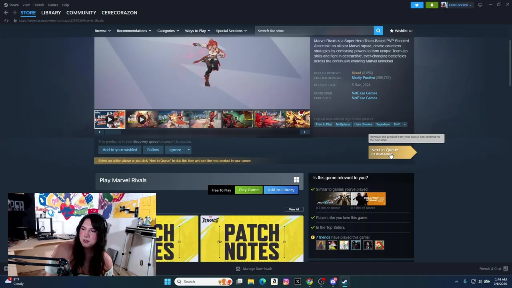
Task: Open the CereCorazon account dropdown
Action: (x=457, y=5)
